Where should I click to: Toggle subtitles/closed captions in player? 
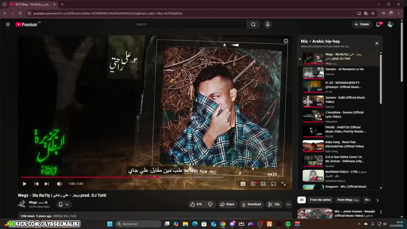coord(243,184)
